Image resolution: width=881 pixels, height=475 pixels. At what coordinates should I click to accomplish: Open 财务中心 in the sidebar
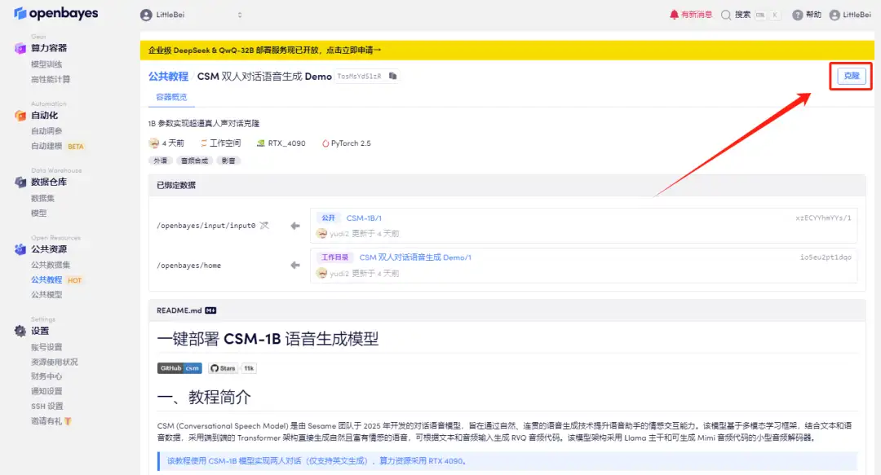pyautogui.click(x=46, y=376)
